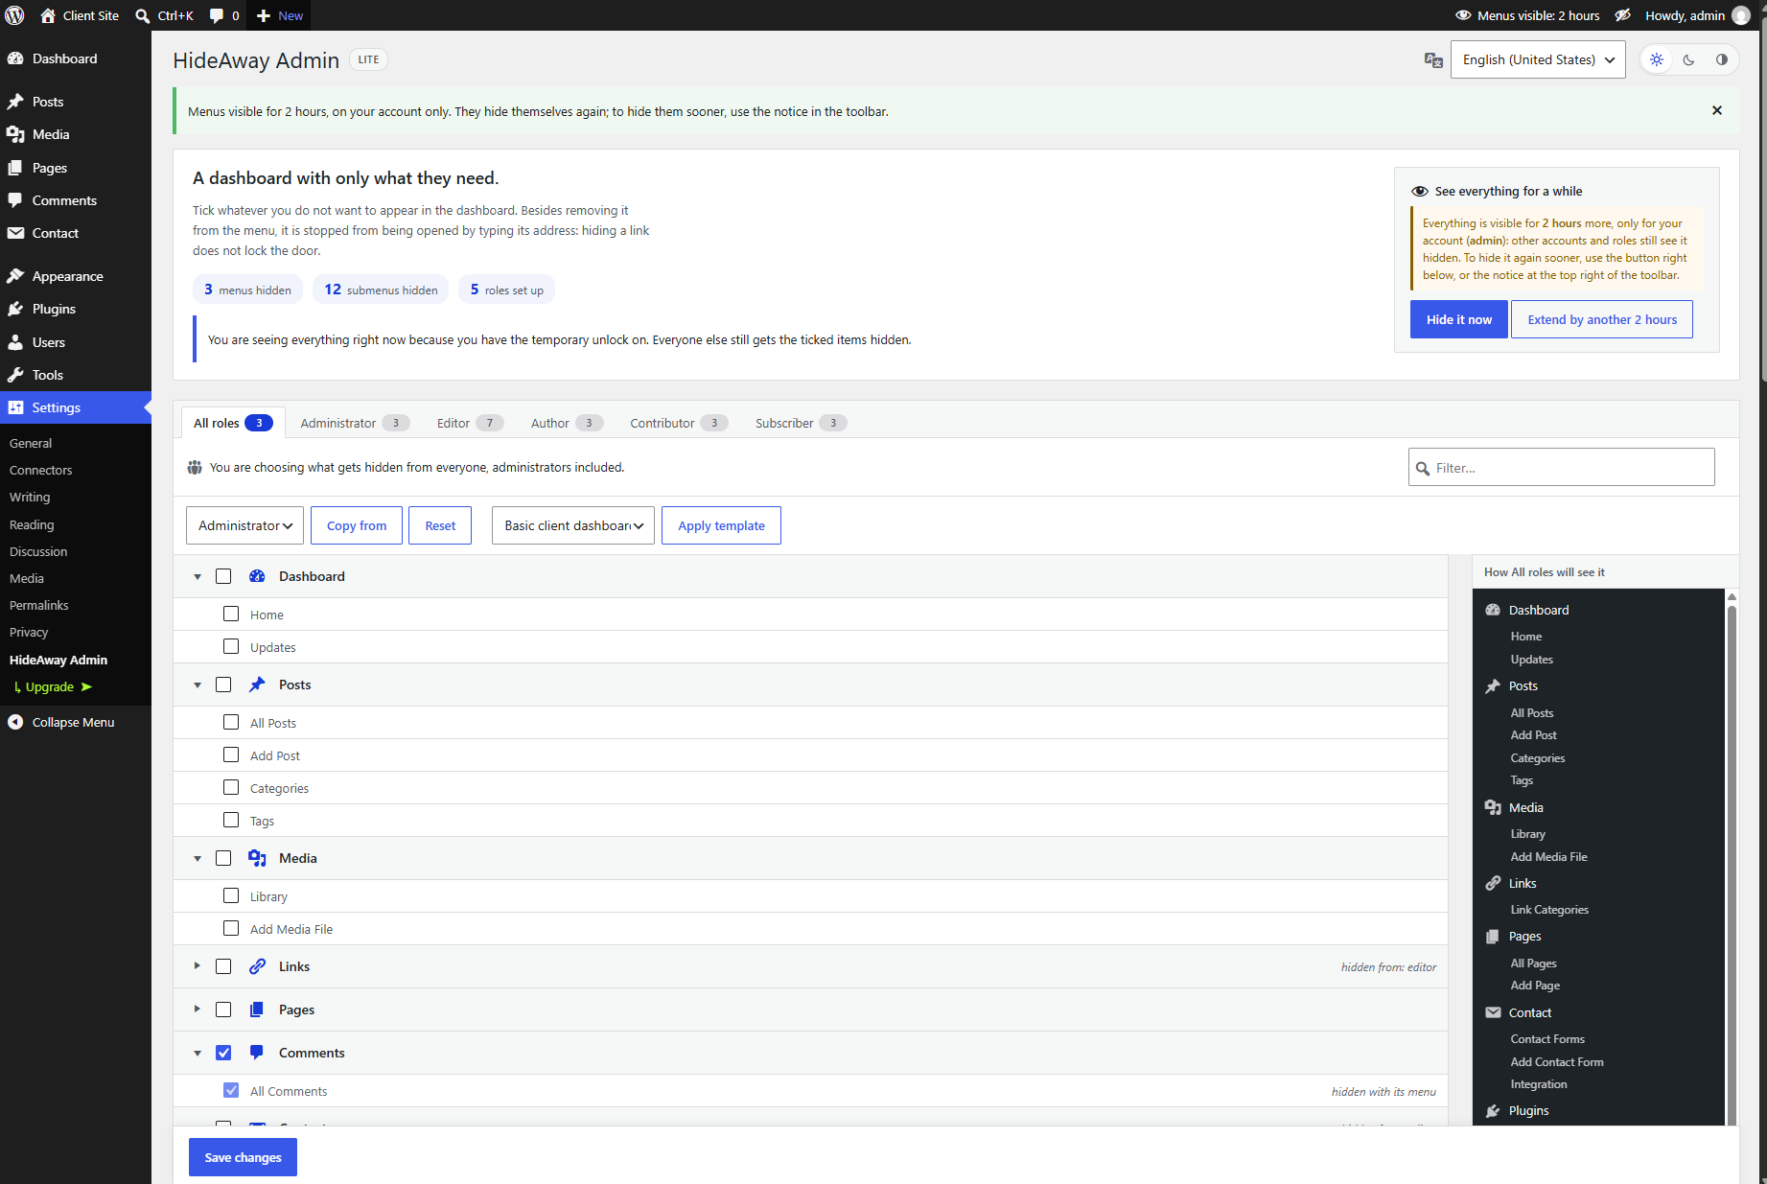This screenshot has width=1767, height=1184.
Task: Switch to the Editor role tab
Action: (x=469, y=423)
